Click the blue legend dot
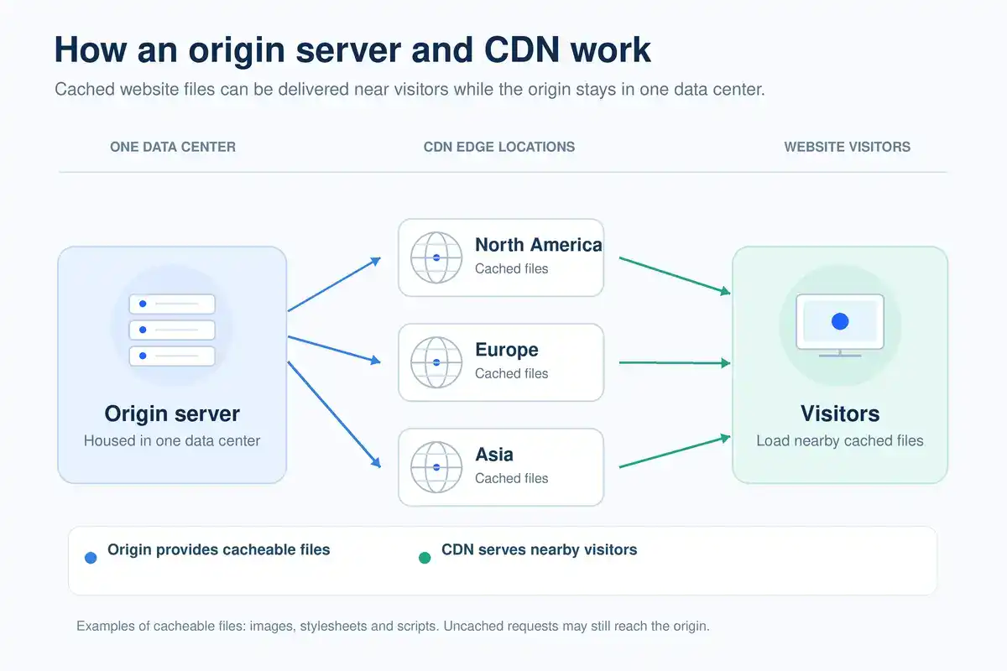The height and width of the screenshot is (671, 1007). [91, 557]
